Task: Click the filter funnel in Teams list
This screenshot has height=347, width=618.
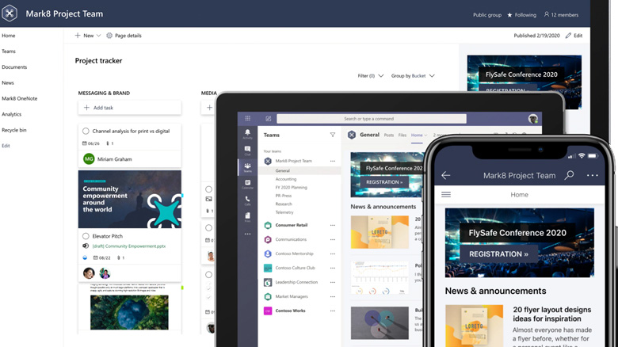Action: click(333, 135)
